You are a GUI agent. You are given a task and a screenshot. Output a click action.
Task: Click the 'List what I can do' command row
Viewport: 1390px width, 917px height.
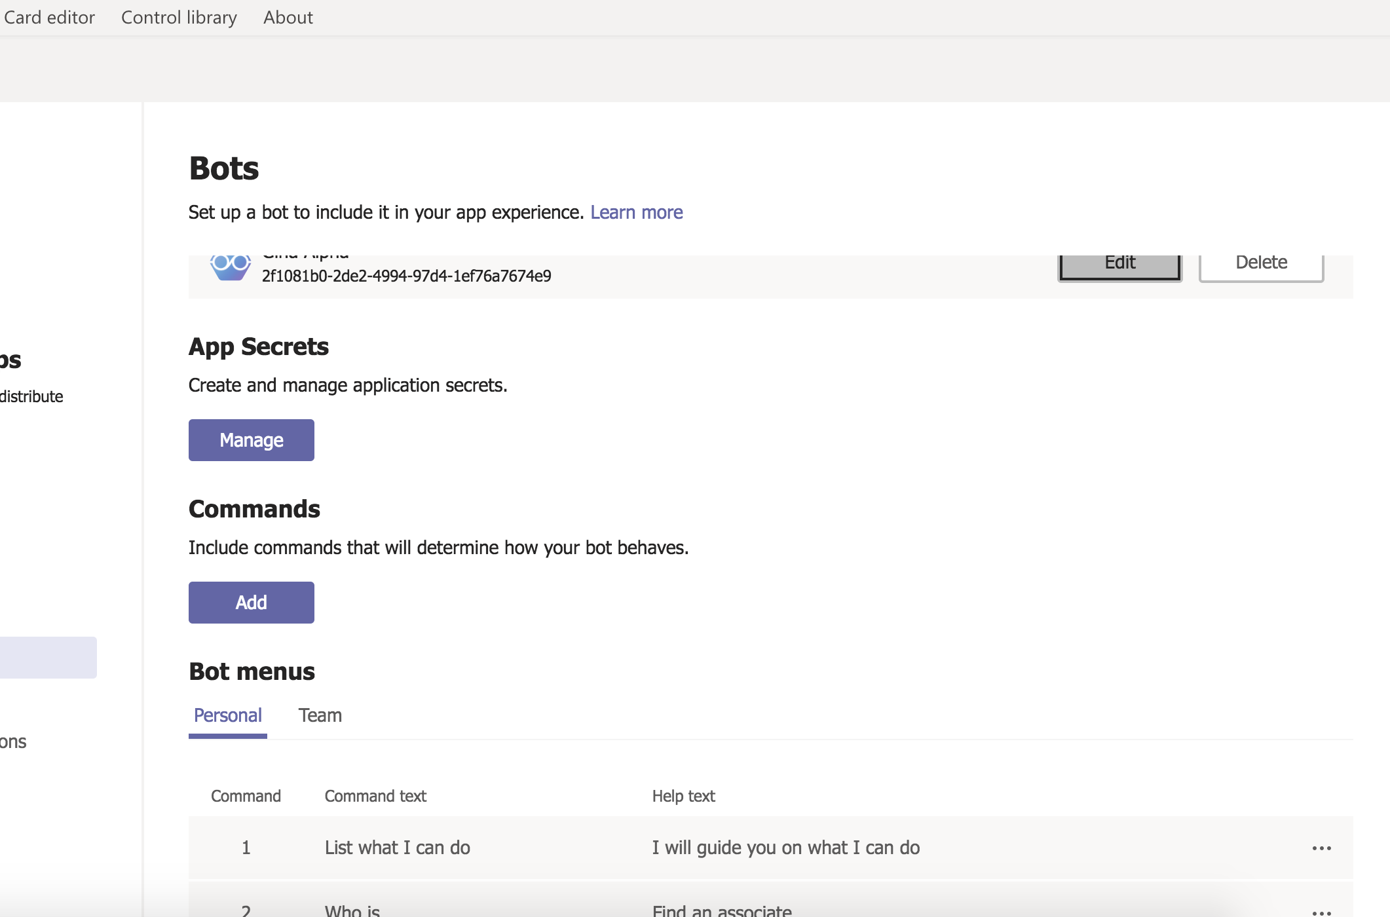click(x=397, y=847)
